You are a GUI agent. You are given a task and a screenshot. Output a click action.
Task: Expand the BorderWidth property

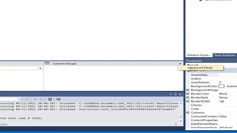tap(188, 101)
